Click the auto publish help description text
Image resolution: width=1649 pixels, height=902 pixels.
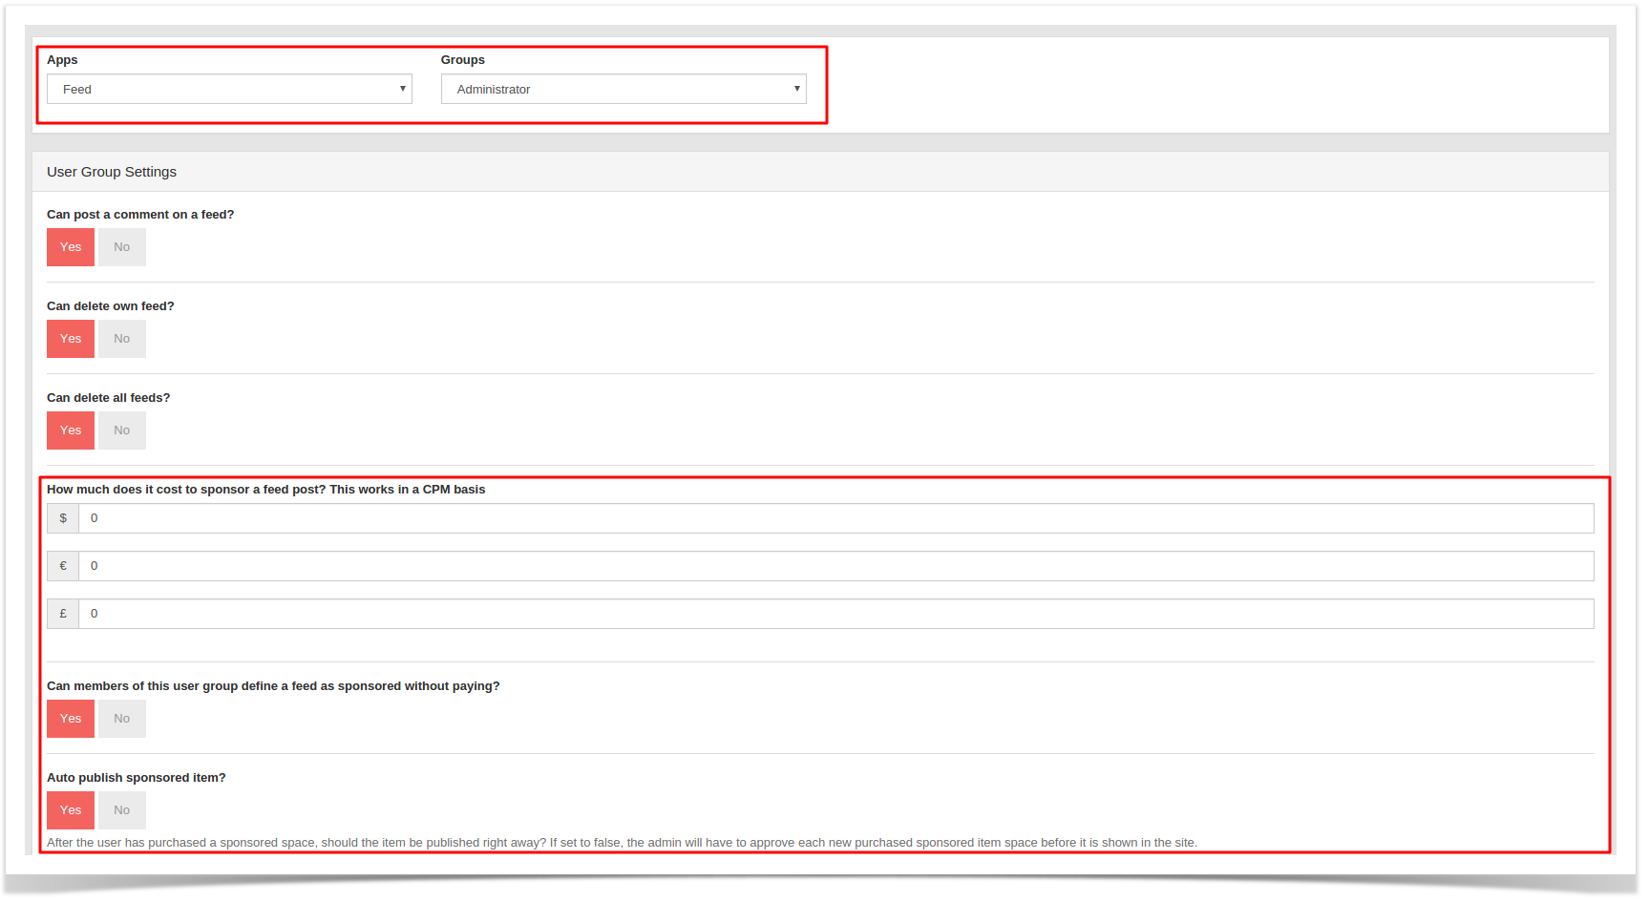point(622,843)
